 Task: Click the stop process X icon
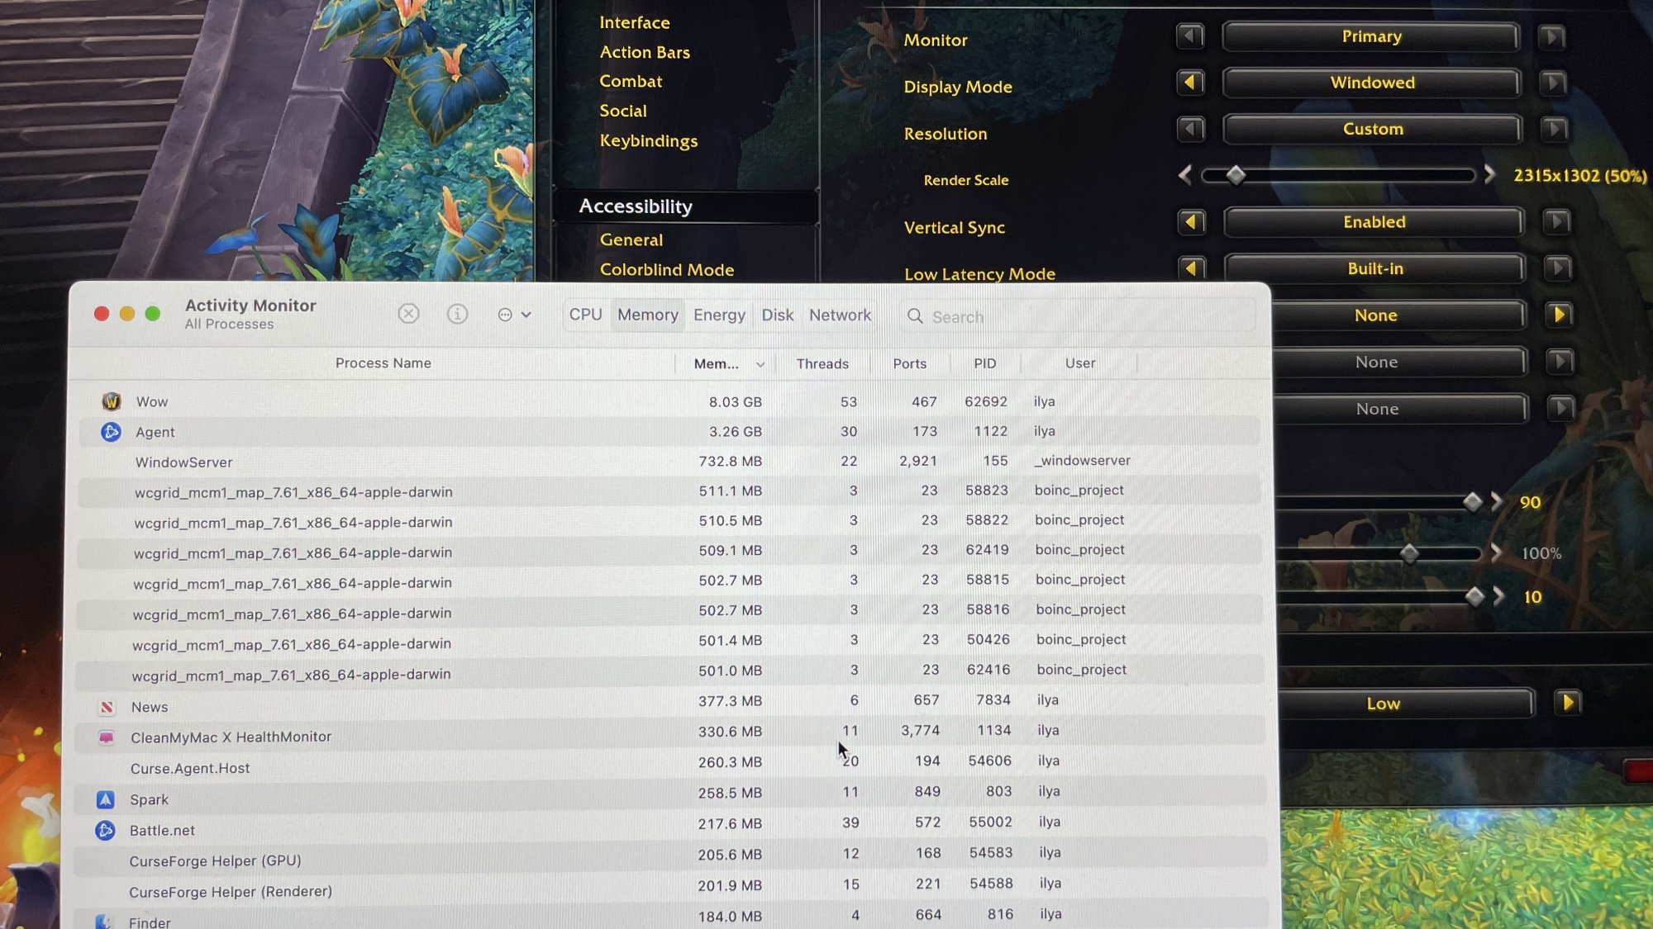coord(408,314)
